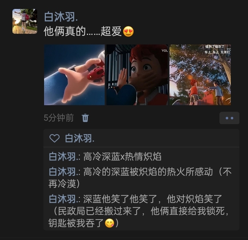This screenshot has width=248, height=240.
Task: Select the comment text 高冷的深蓝被炽焰的热火所感动
Action: tap(148, 172)
